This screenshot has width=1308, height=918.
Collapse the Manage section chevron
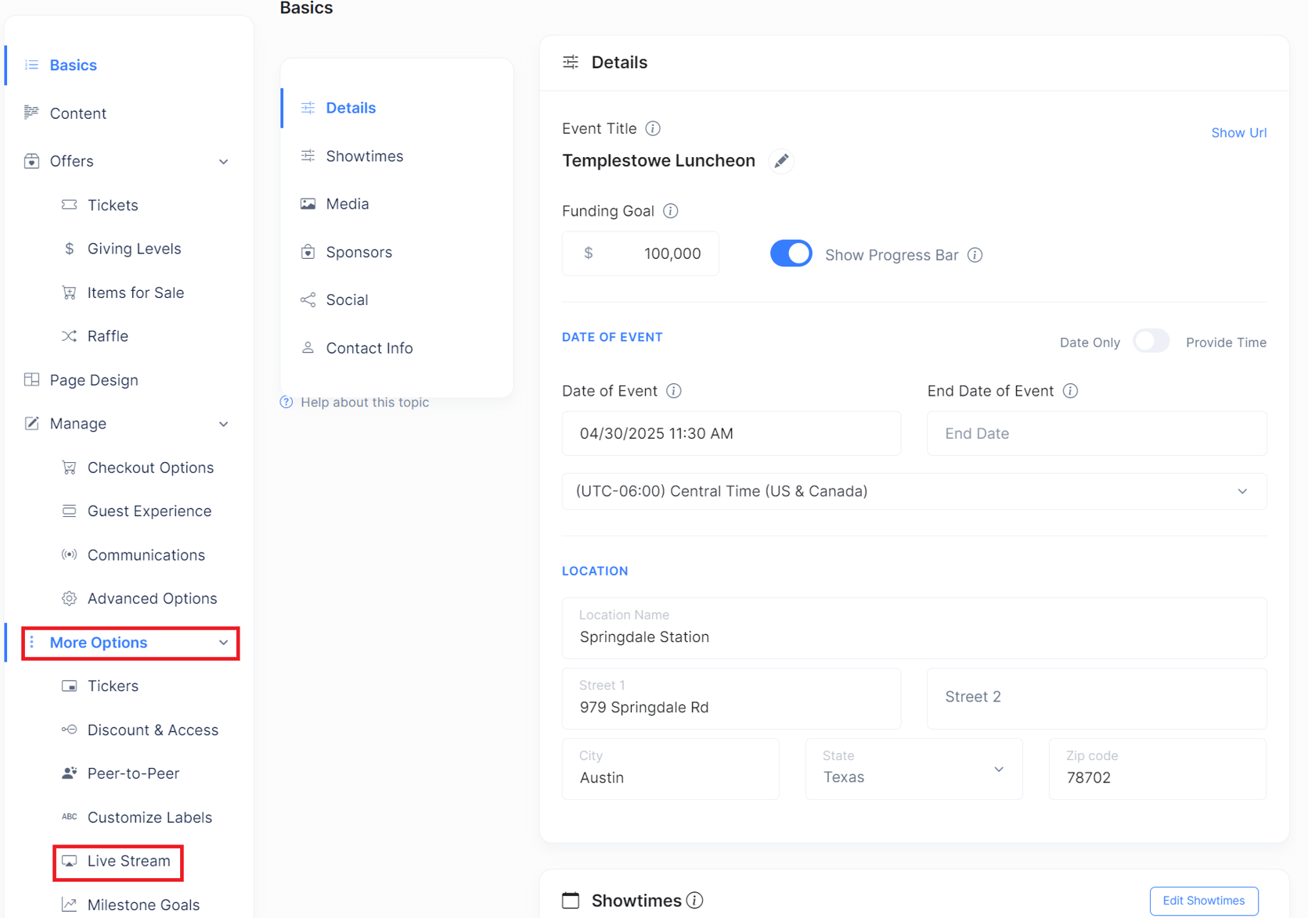[x=224, y=424]
